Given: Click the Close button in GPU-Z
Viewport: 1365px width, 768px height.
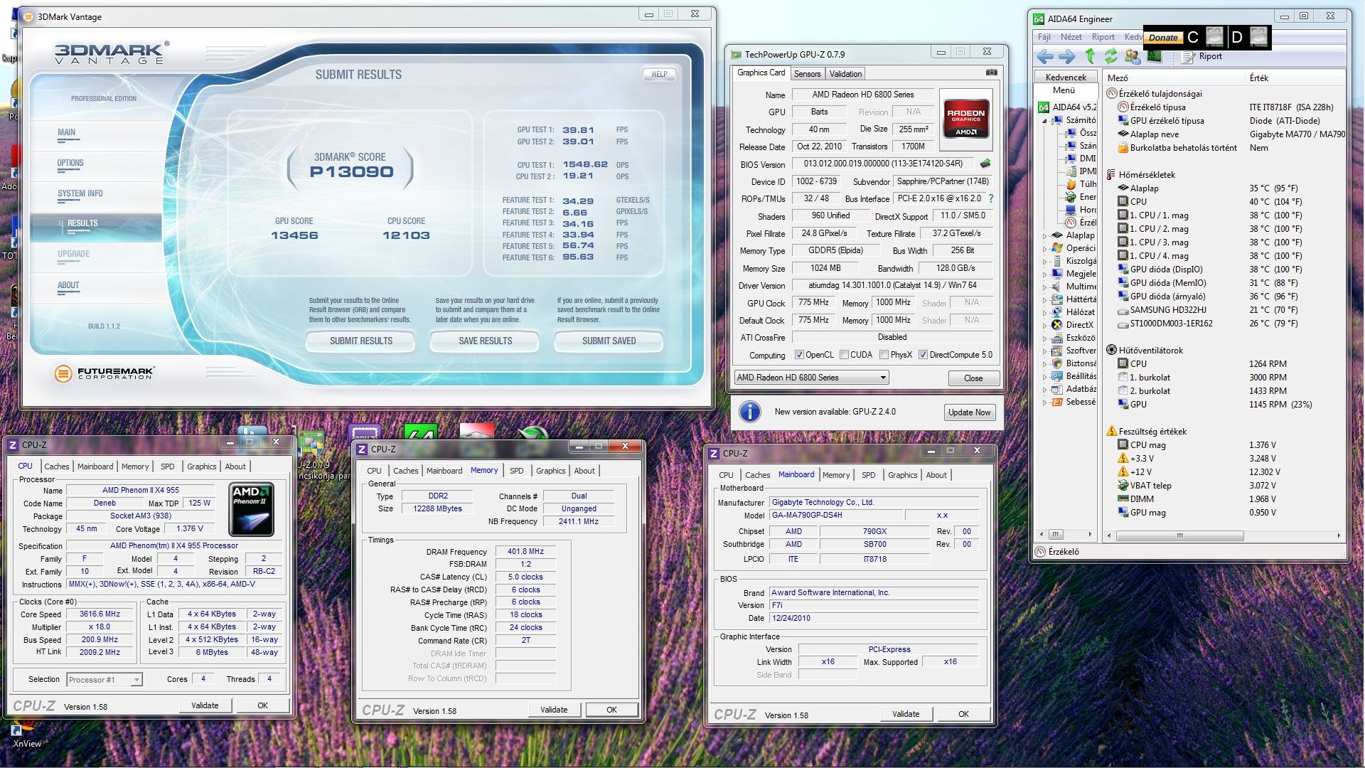Looking at the screenshot, I should point(973,378).
